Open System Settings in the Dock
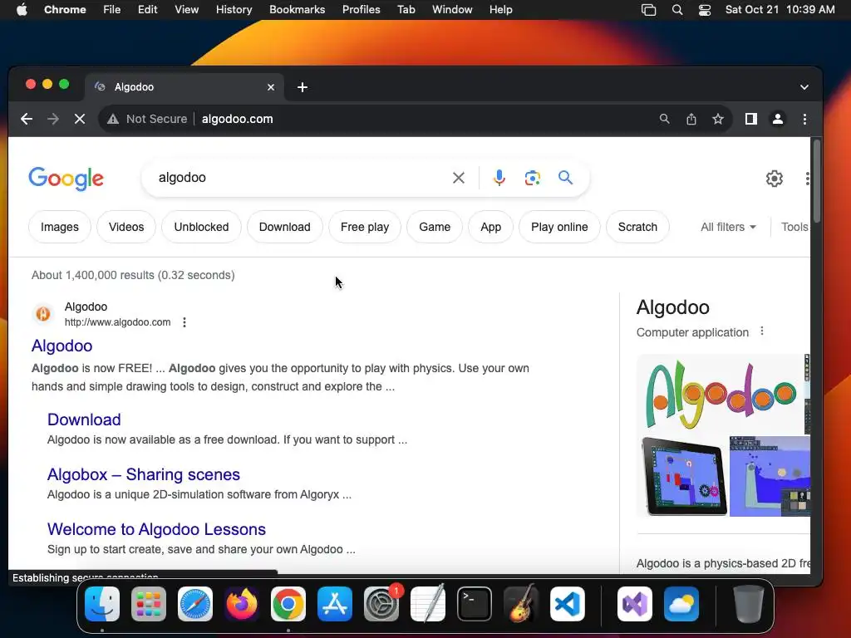Image resolution: width=851 pixels, height=638 pixels. click(x=381, y=604)
